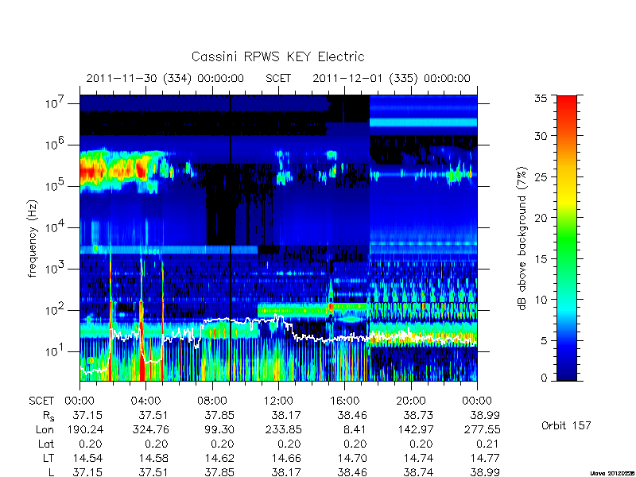Click the 10^5 frequency tick label
This screenshot has width=636, height=477.
56,186
